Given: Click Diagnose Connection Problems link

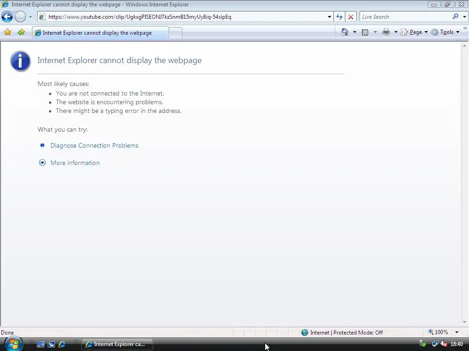Looking at the screenshot, I should pyautogui.click(x=94, y=145).
